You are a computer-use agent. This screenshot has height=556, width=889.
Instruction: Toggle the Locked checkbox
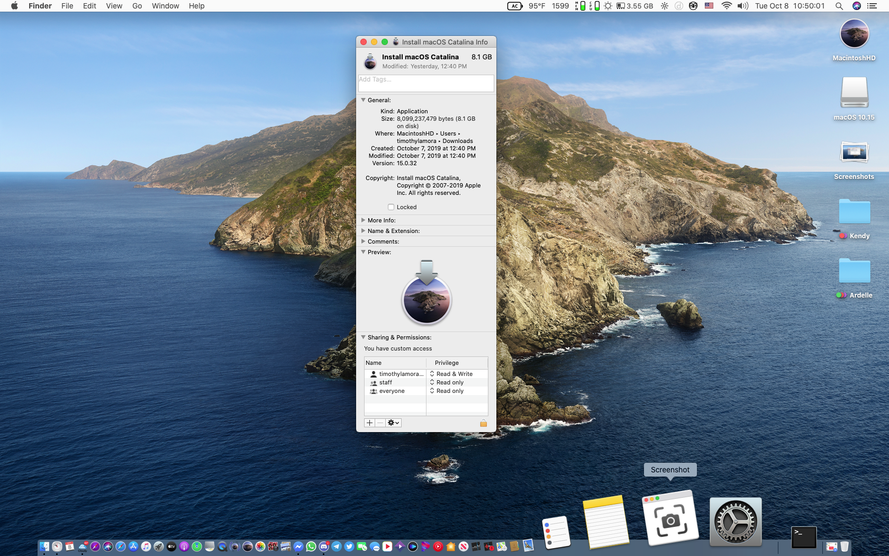(x=391, y=207)
